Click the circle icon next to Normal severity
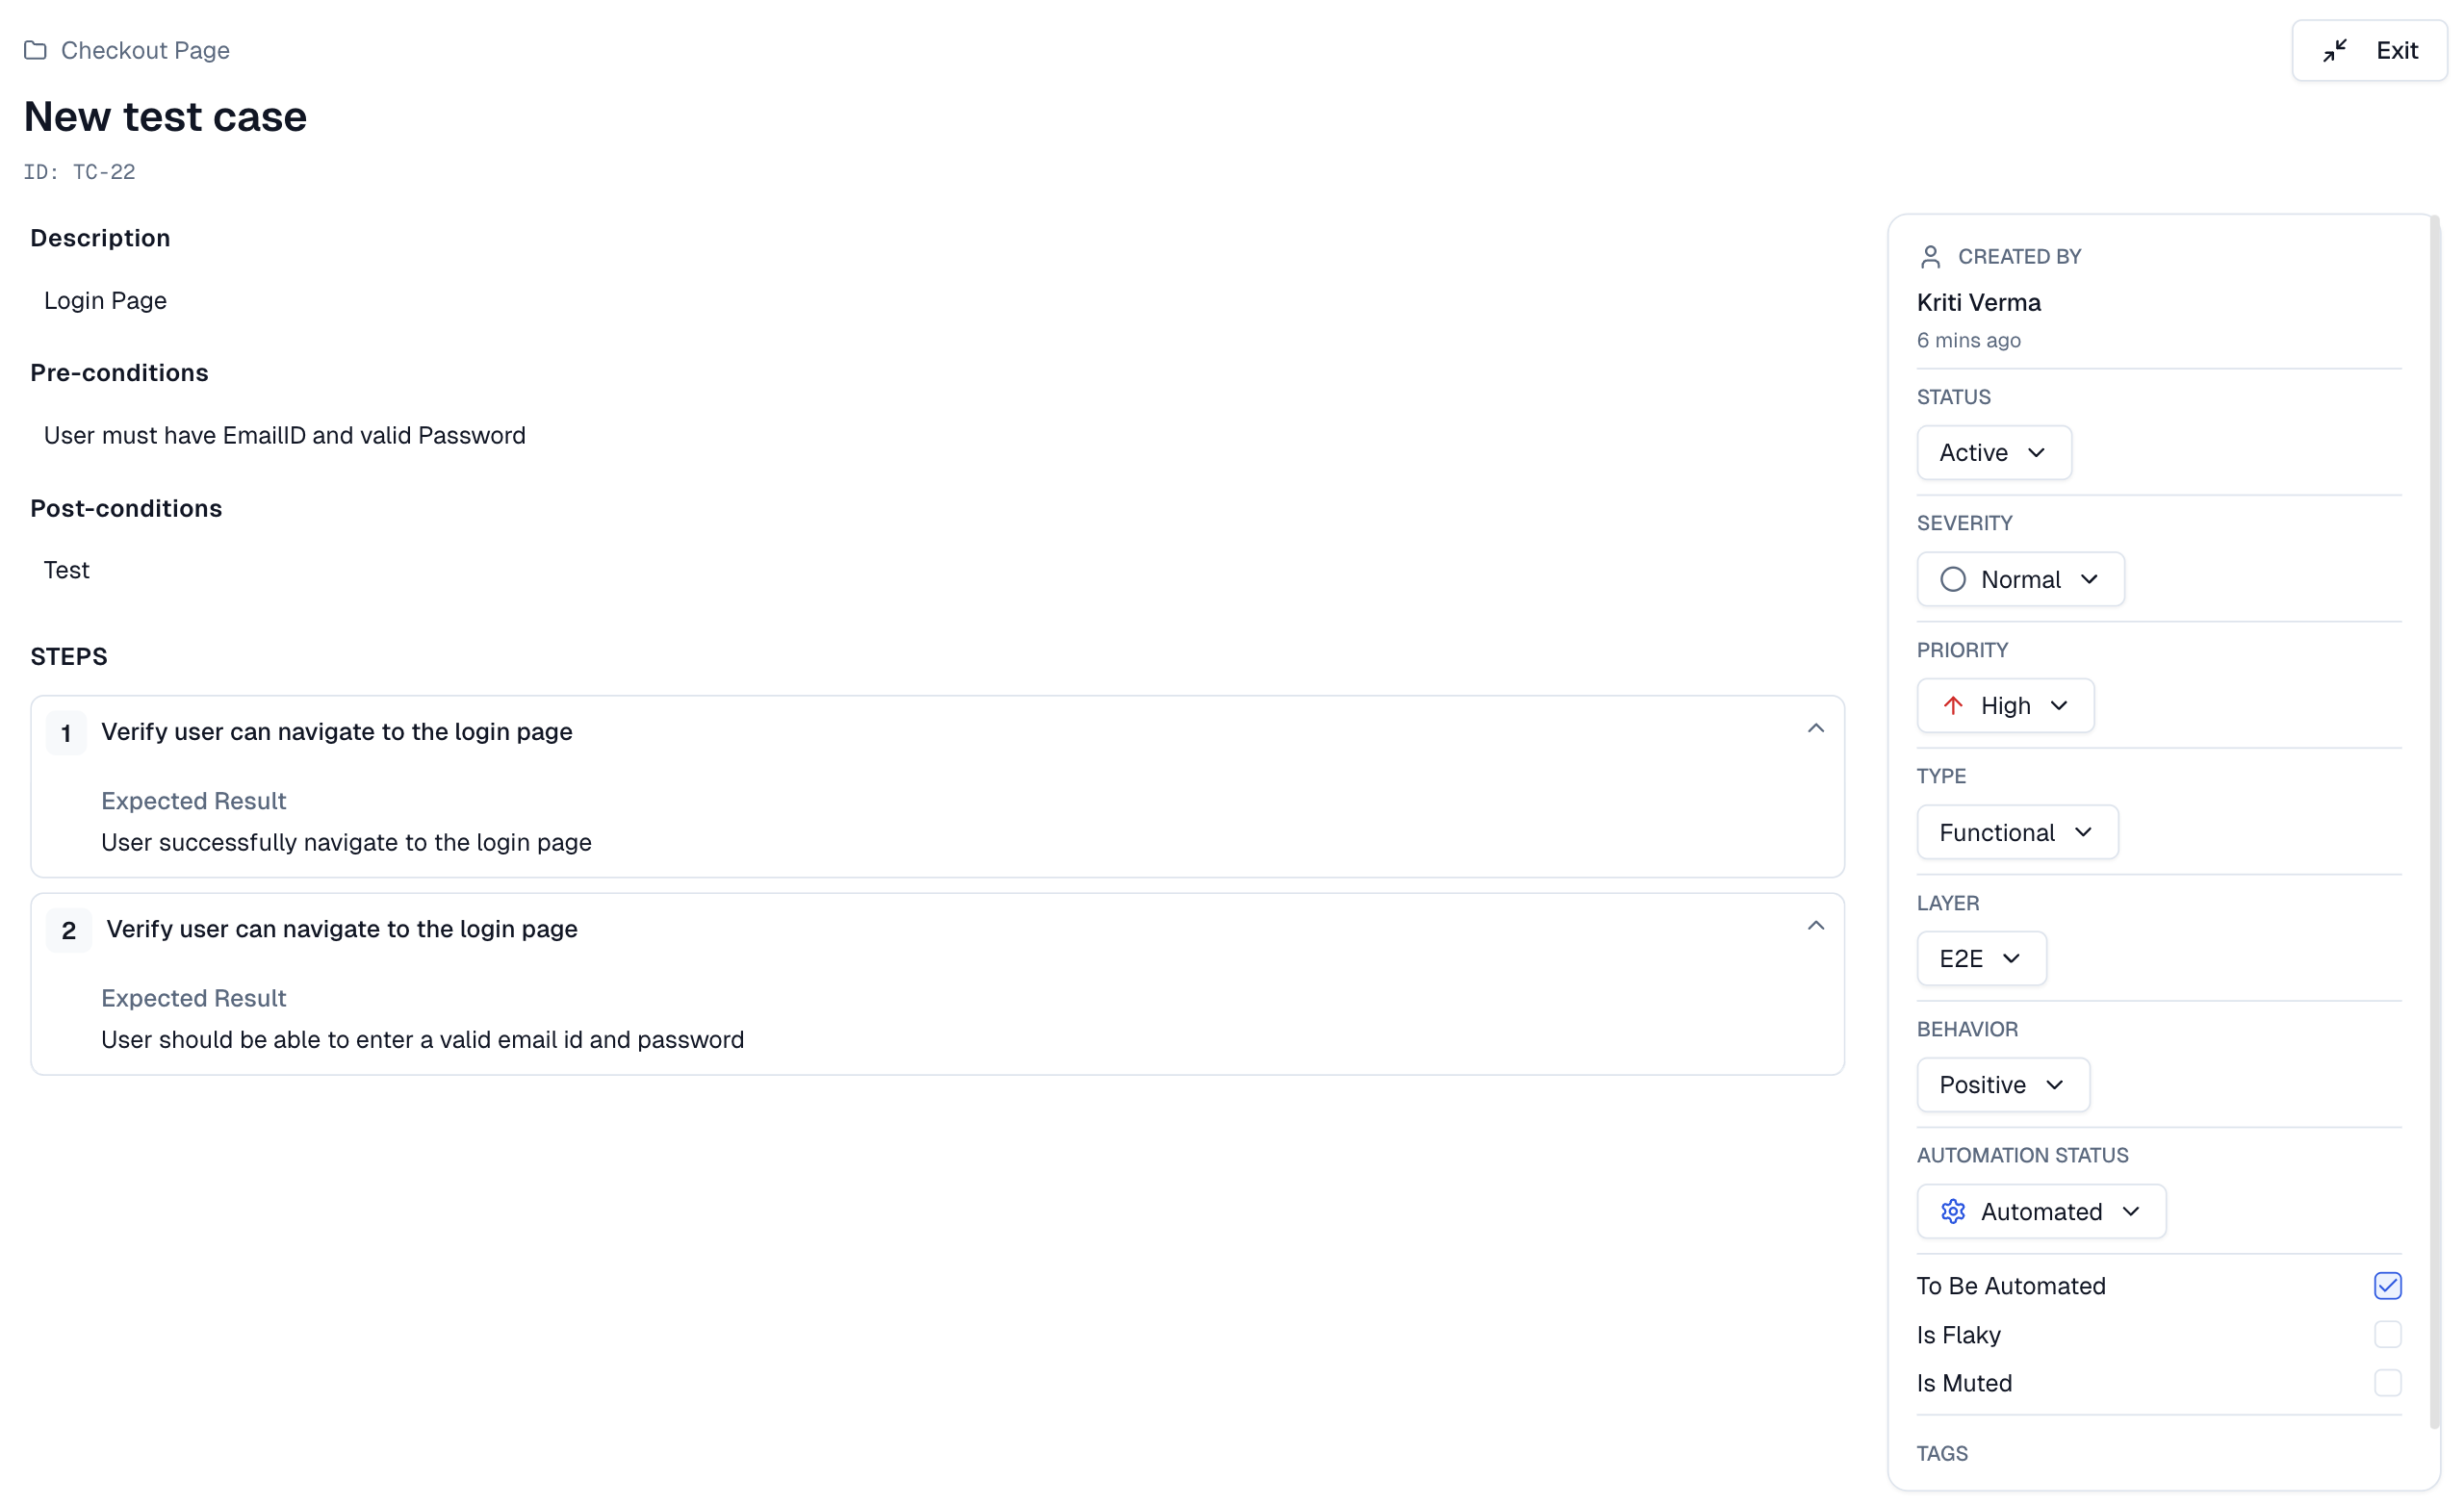Screen dimensions: 2464x1505 [x=1952, y=580]
